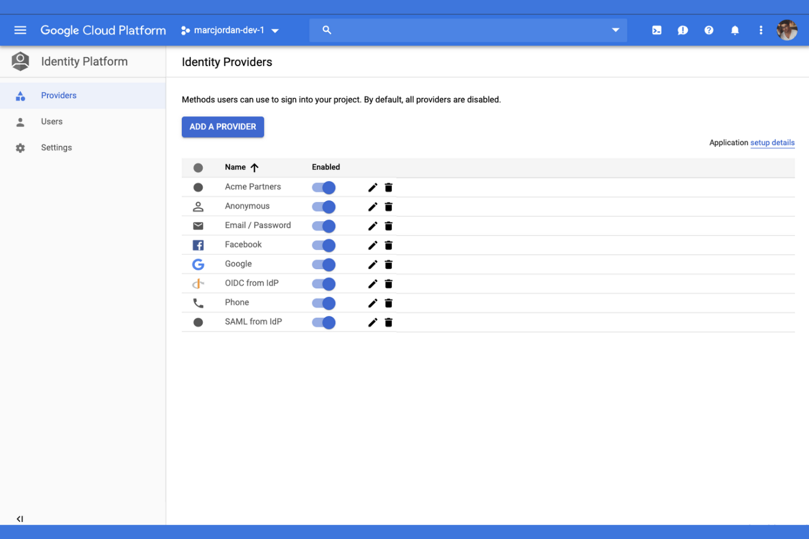Open the Cloud Shell terminal
This screenshot has width=809, height=539.
click(x=656, y=30)
